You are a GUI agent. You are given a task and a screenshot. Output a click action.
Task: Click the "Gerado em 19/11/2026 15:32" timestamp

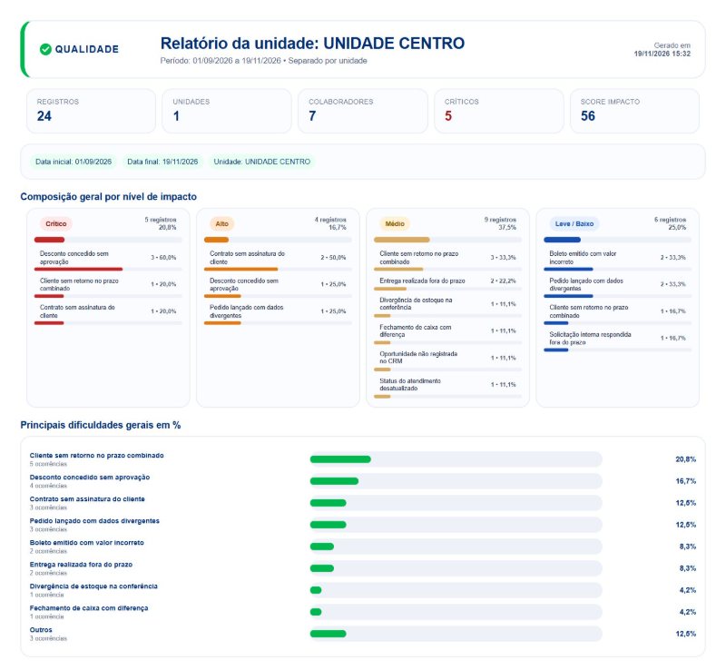[x=662, y=50]
